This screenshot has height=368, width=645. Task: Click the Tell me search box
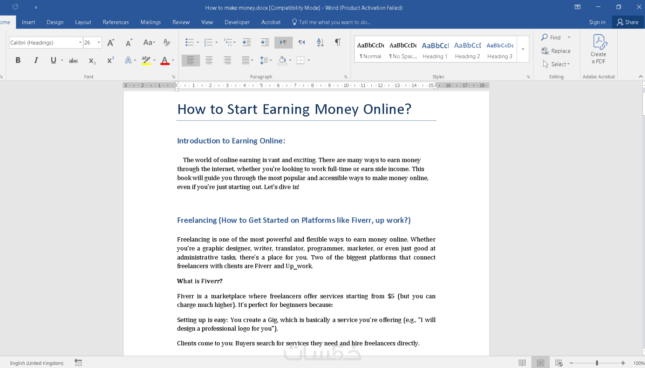pyautogui.click(x=331, y=22)
